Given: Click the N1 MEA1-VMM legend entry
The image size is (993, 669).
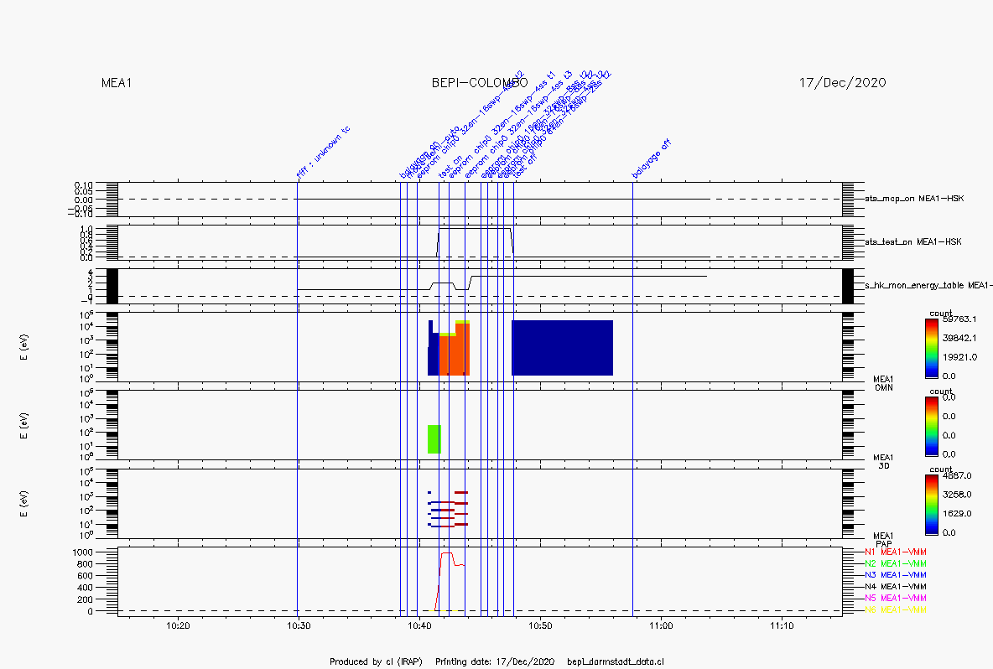Looking at the screenshot, I should pos(896,552).
